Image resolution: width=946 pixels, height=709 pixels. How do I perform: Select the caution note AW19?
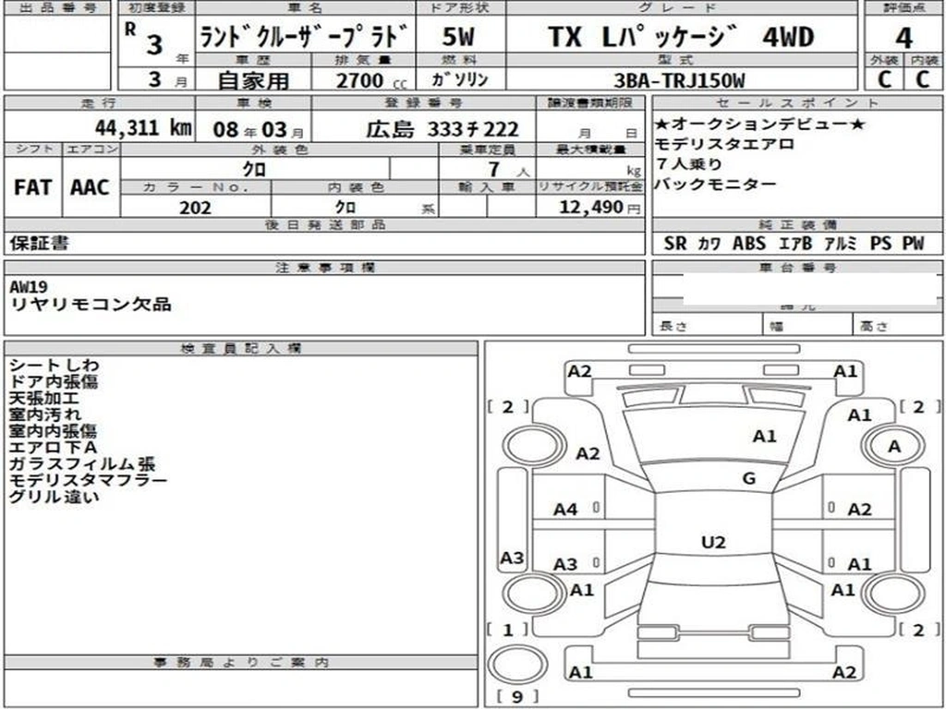coord(29,287)
